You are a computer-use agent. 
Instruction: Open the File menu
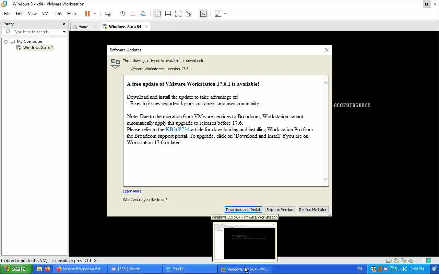pyautogui.click(x=7, y=14)
